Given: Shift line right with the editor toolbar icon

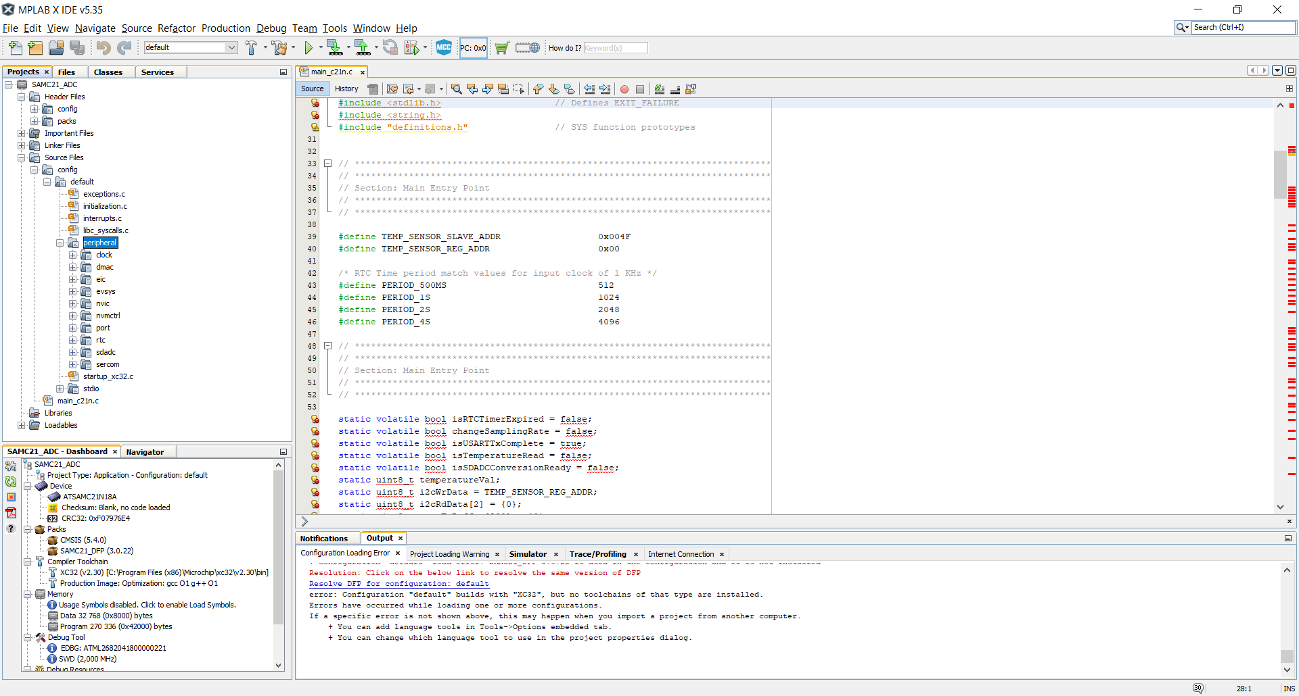Looking at the screenshot, I should [x=605, y=89].
